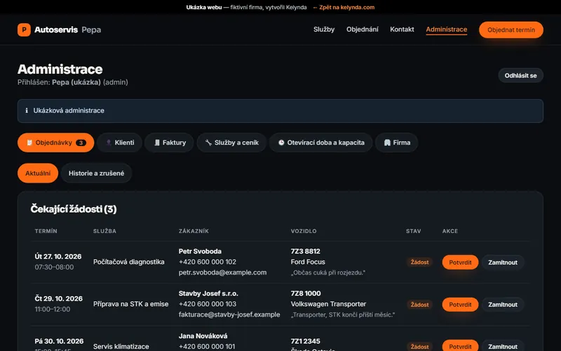Viewport: 561px width, 351px height.
Task: Click the Služba column header
Action: (x=104, y=231)
